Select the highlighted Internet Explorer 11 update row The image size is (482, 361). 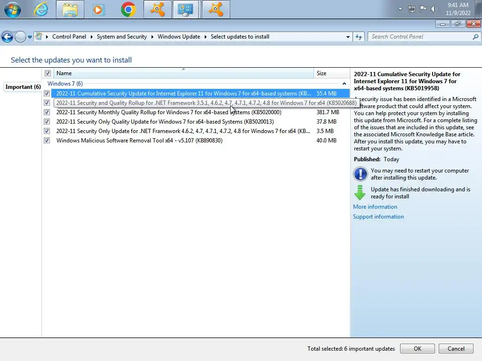click(x=201, y=94)
